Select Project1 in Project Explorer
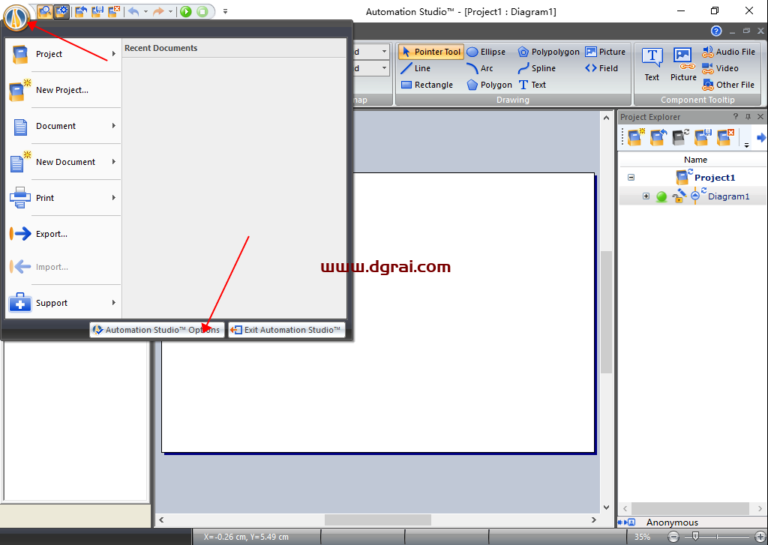 (715, 177)
